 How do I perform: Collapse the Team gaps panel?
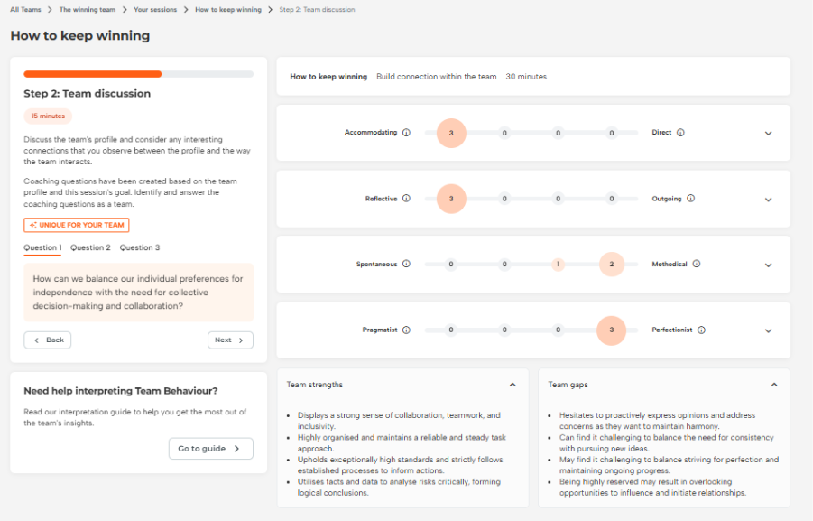[x=773, y=385]
